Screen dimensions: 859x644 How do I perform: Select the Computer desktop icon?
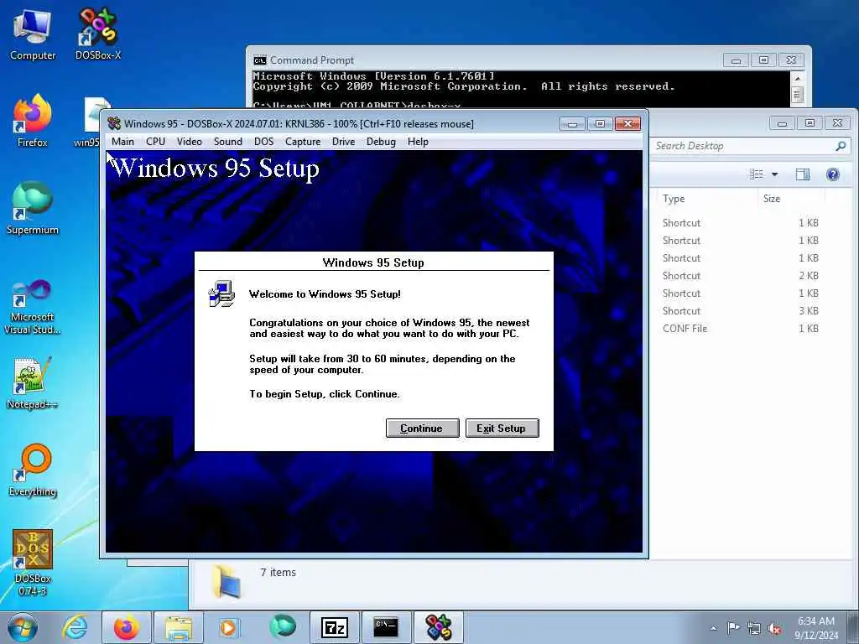click(33, 34)
